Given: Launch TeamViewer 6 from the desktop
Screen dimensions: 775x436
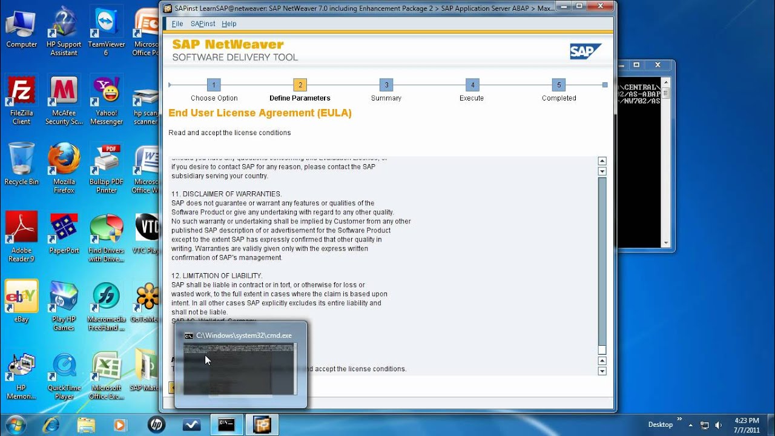Looking at the screenshot, I should pyautogui.click(x=106, y=31).
